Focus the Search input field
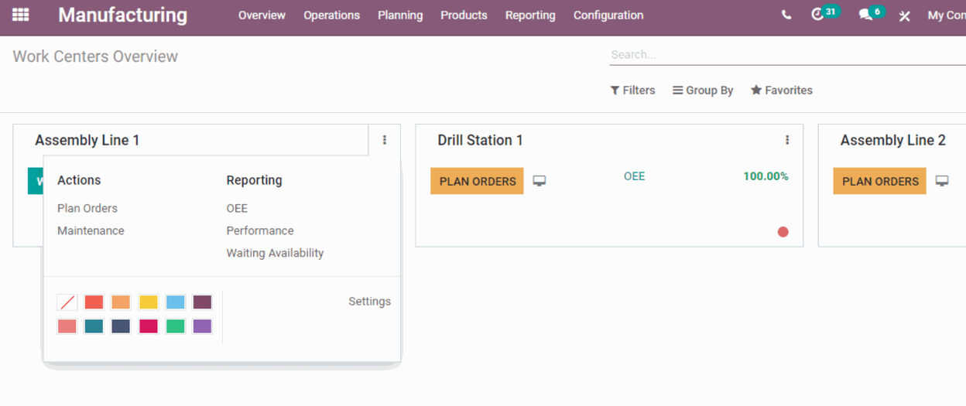The image size is (966, 406). pyautogui.click(x=787, y=55)
